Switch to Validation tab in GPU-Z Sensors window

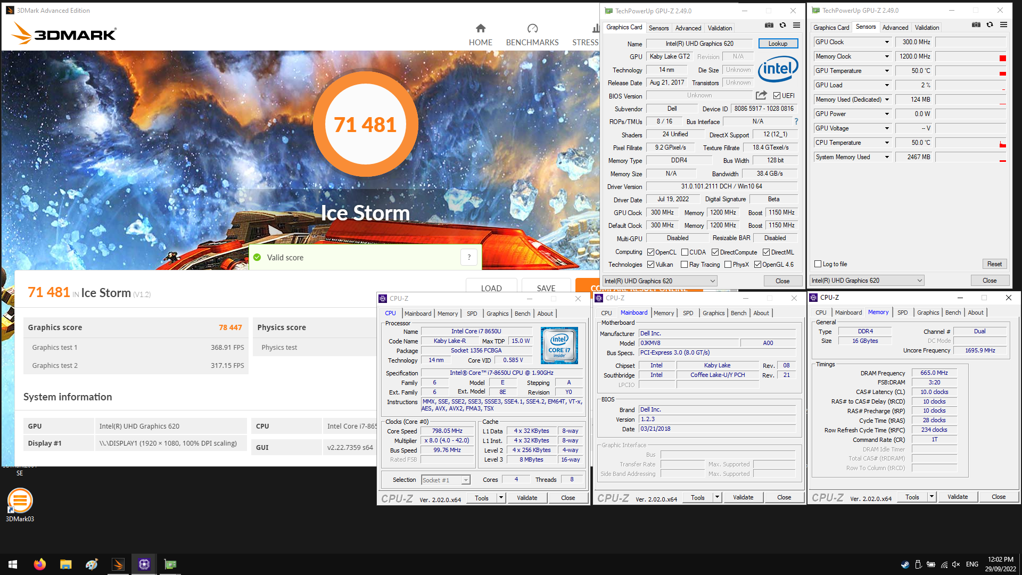[927, 28]
